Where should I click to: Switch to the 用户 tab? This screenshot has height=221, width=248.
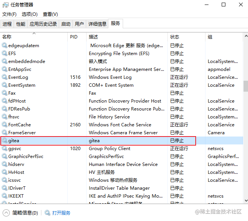click(79, 24)
